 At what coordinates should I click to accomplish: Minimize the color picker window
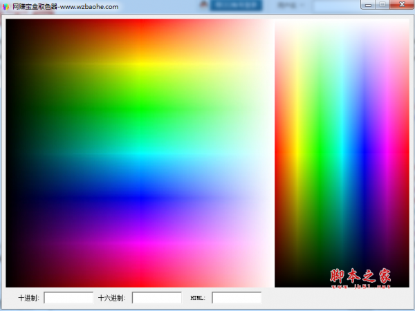pyautogui.click(x=368, y=5)
